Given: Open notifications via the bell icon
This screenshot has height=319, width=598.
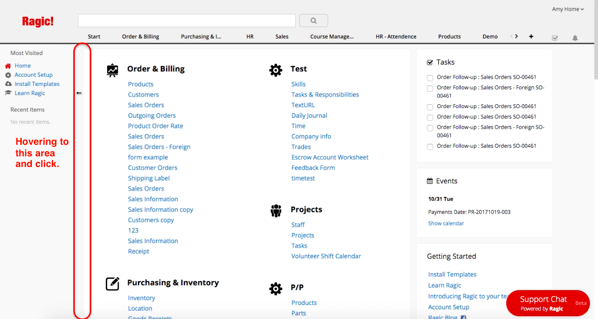Looking at the screenshot, I should click(575, 38).
